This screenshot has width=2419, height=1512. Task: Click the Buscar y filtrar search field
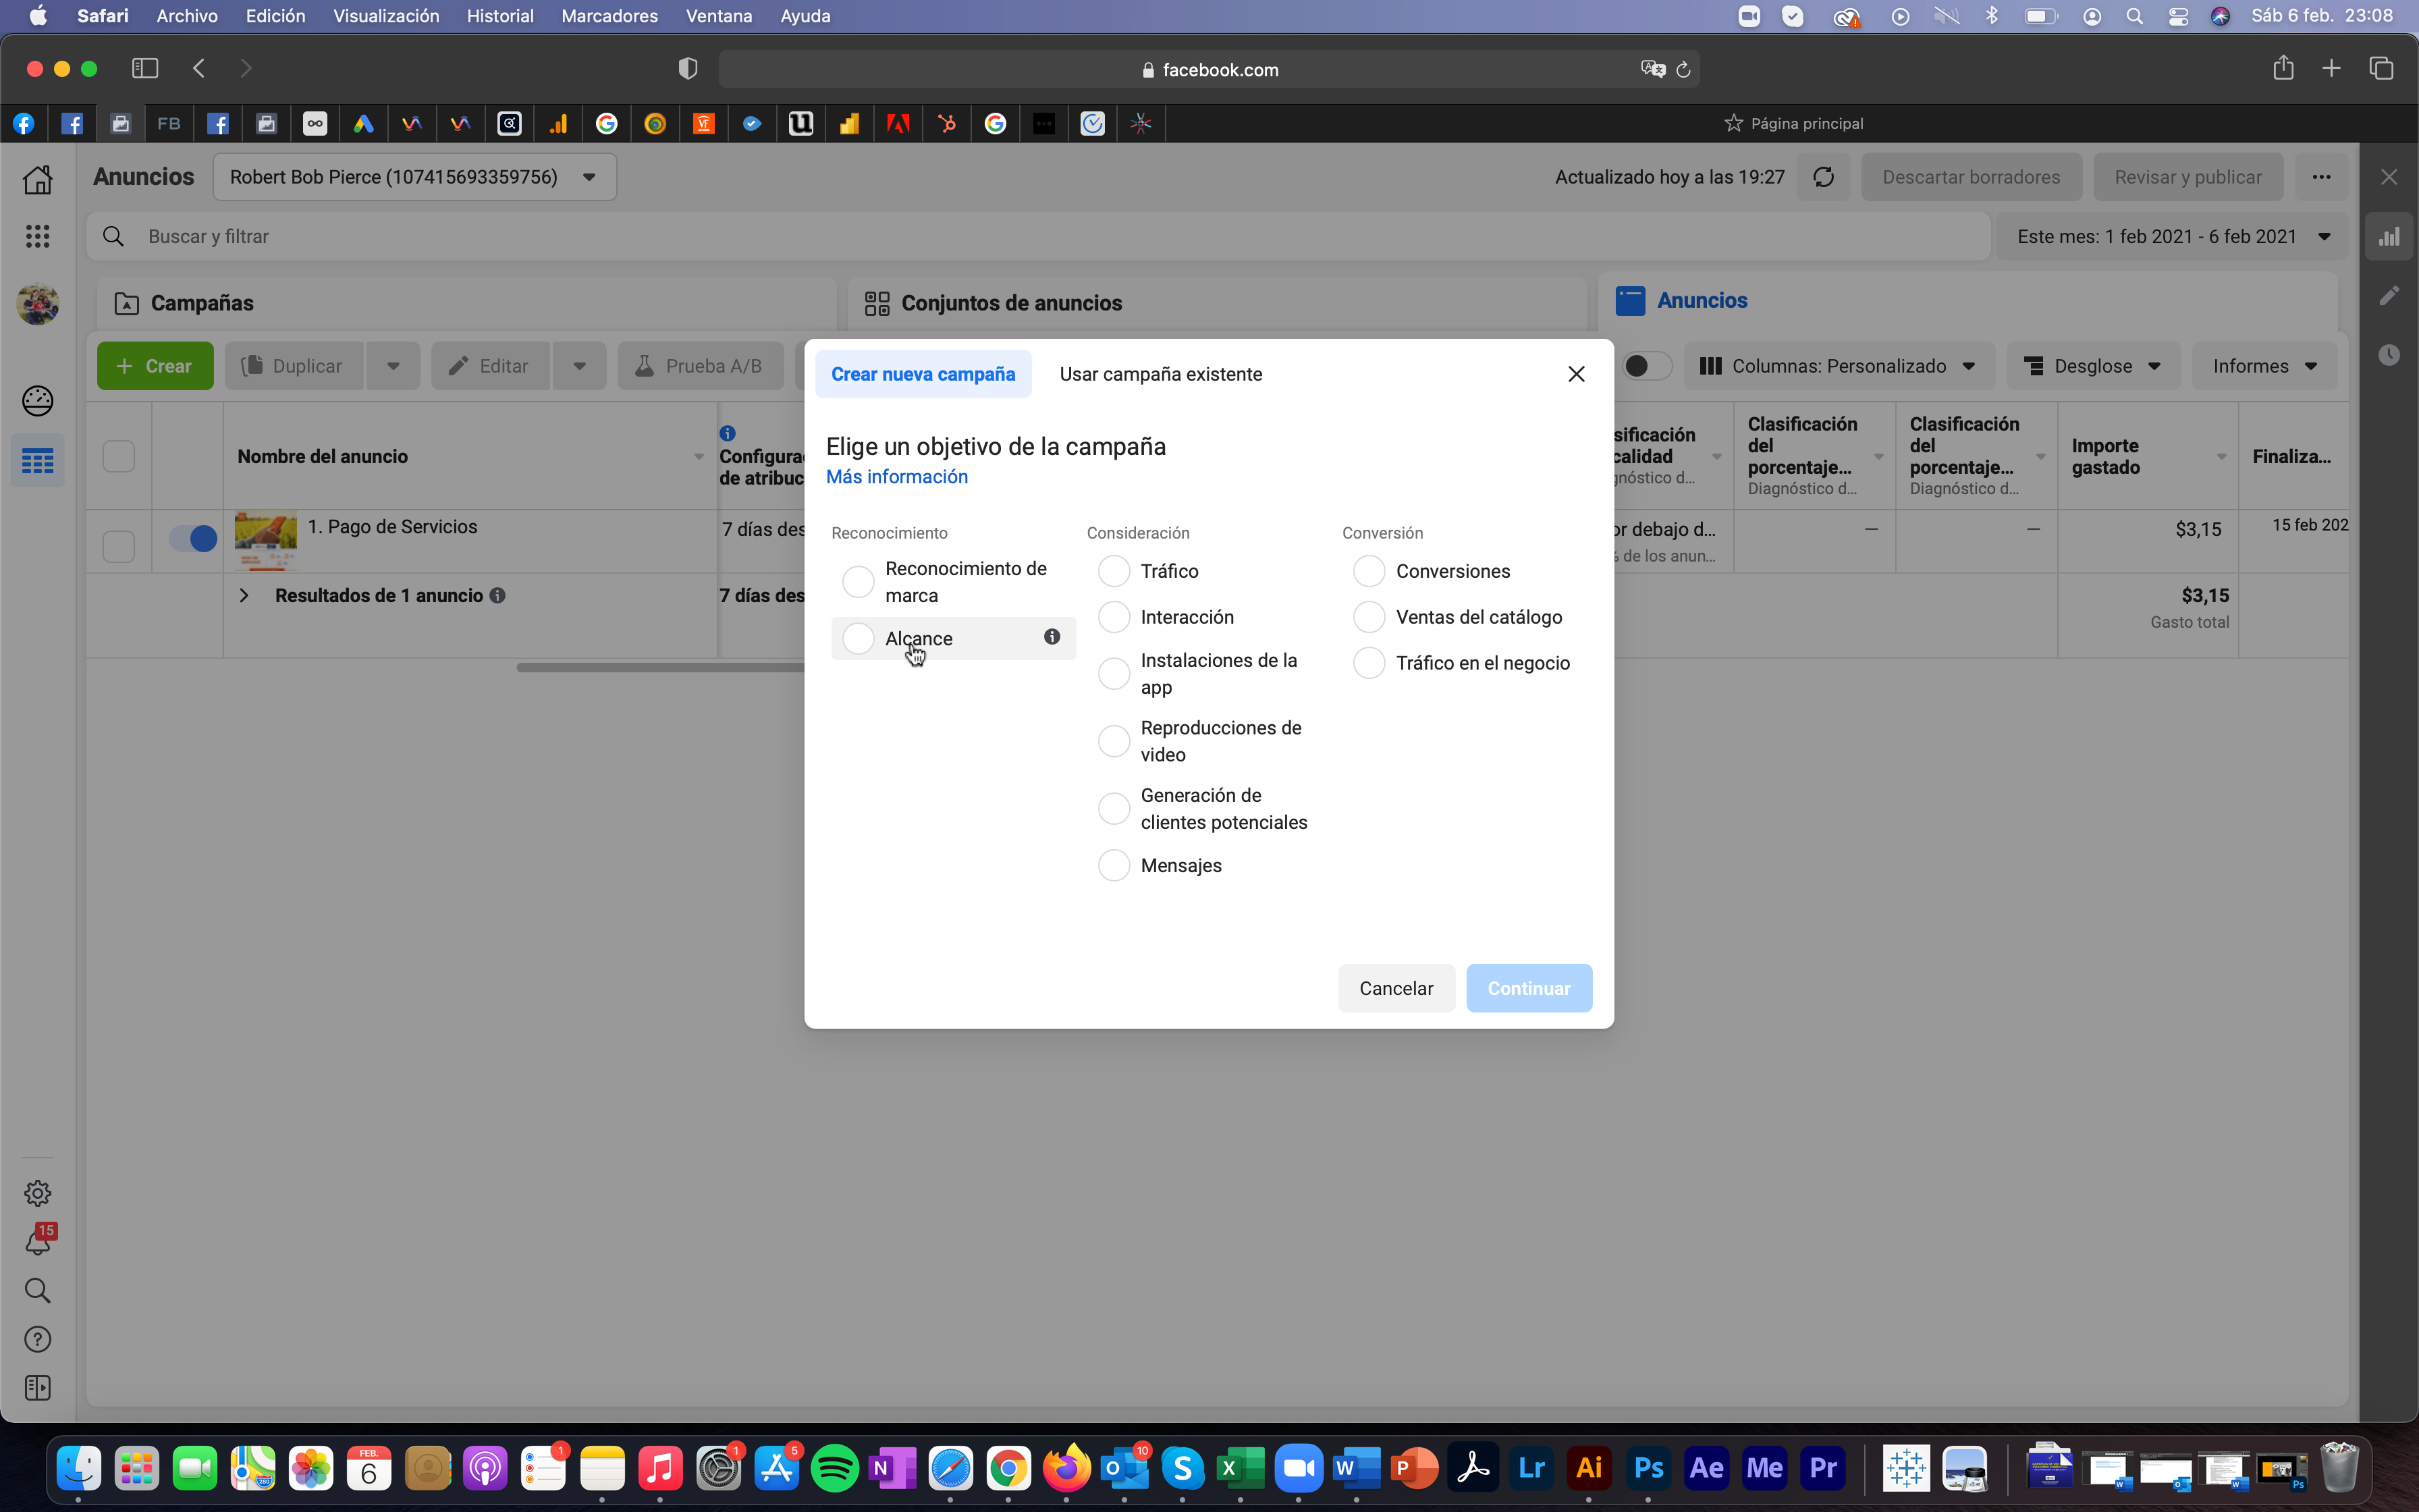pos(1037,237)
